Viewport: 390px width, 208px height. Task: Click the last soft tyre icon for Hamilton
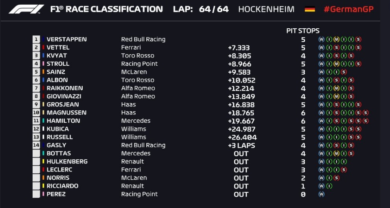click(365, 121)
